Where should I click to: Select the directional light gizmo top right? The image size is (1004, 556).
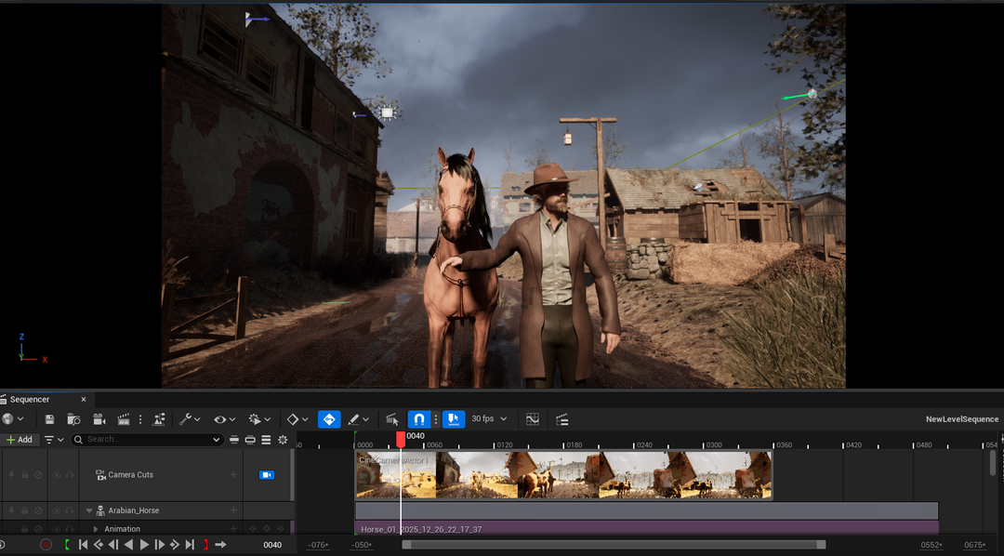[x=812, y=94]
